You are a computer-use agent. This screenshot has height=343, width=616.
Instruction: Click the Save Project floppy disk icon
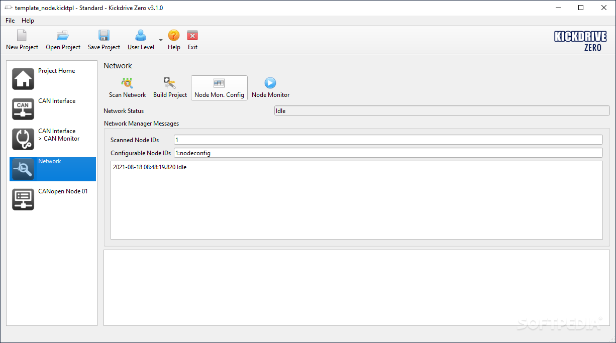coord(104,35)
